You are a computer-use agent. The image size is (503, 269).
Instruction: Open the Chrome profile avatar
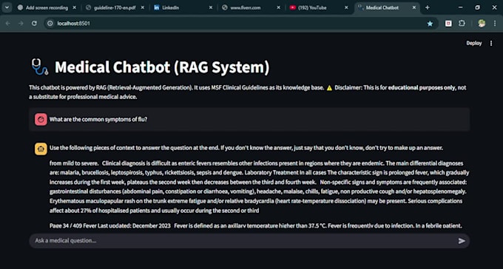click(x=482, y=24)
